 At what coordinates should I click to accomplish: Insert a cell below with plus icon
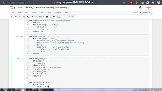click(x=16, y=17)
